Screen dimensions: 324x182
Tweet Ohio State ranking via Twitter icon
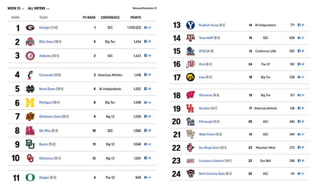(149, 42)
